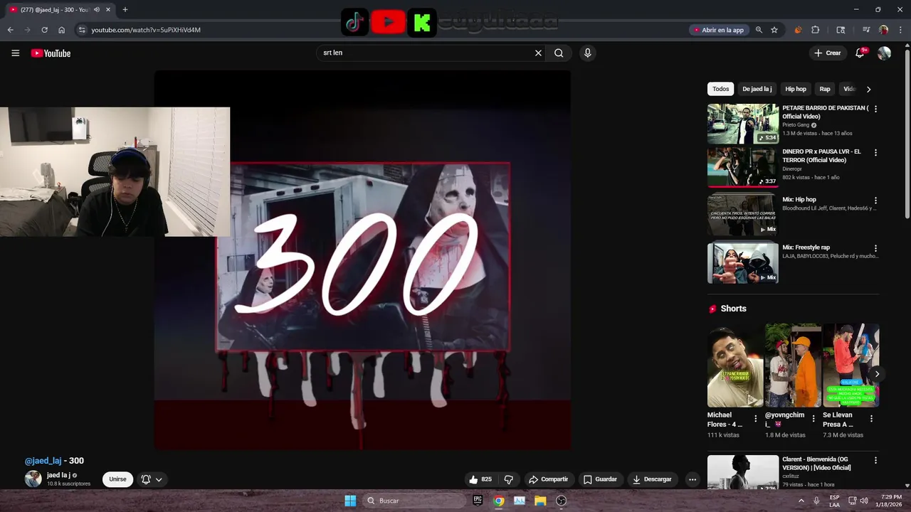The width and height of the screenshot is (911, 512).
Task: Click the Compartir share button
Action: 548,479
